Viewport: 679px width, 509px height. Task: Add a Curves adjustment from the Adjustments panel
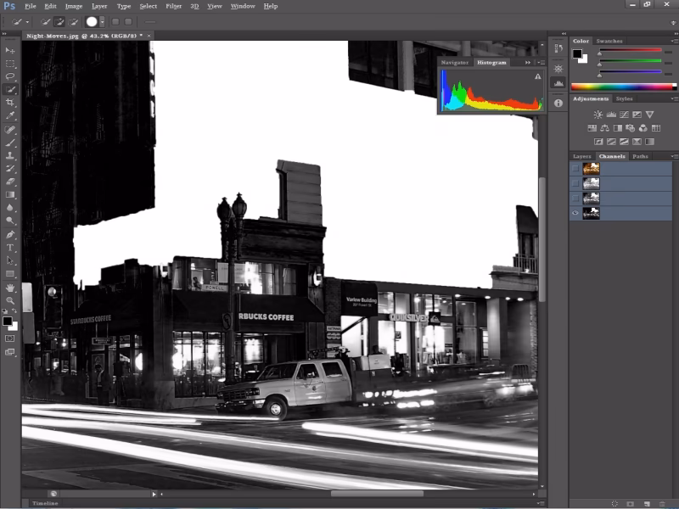625,114
